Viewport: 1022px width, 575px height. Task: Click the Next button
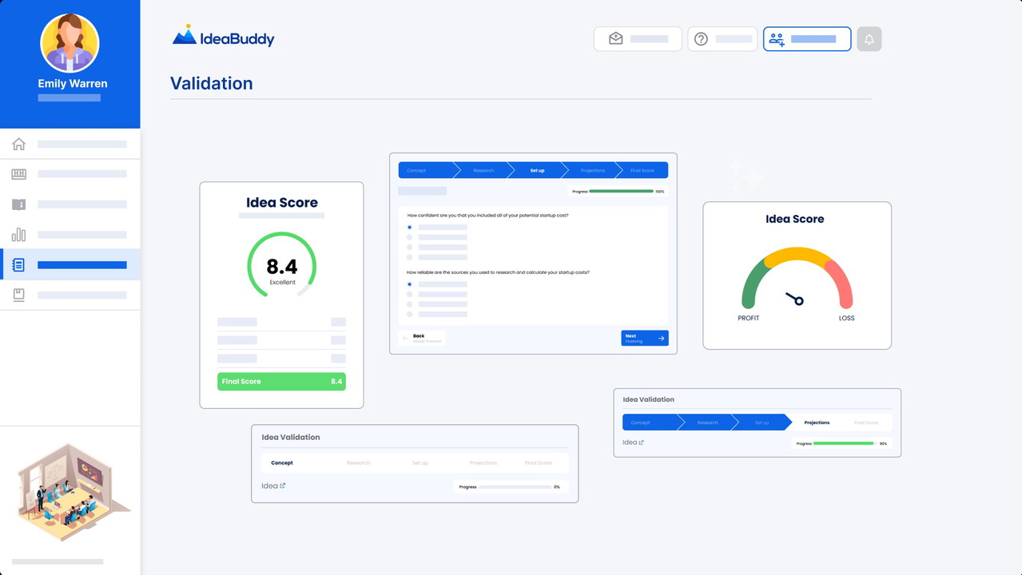click(644, 338)
